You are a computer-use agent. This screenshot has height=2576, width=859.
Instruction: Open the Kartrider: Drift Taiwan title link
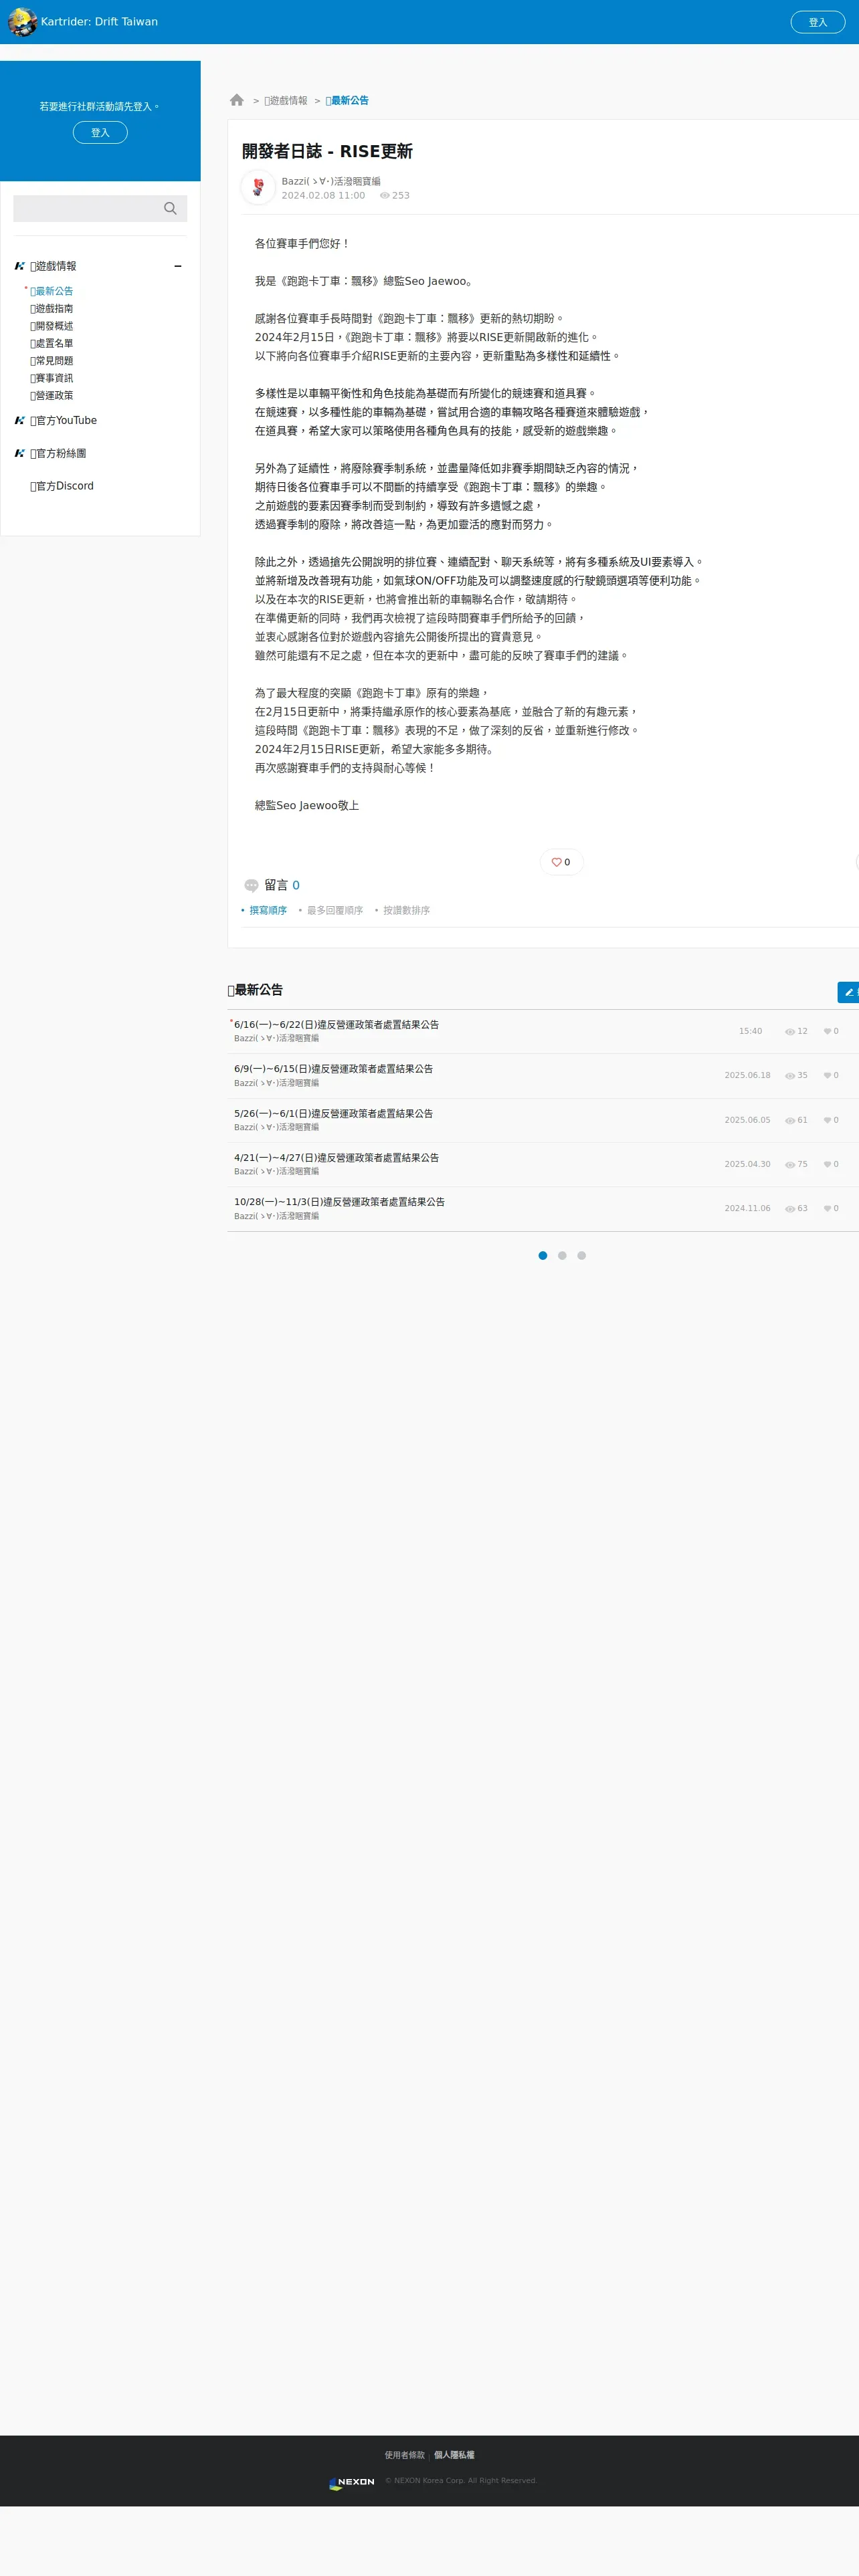[99, 22]
